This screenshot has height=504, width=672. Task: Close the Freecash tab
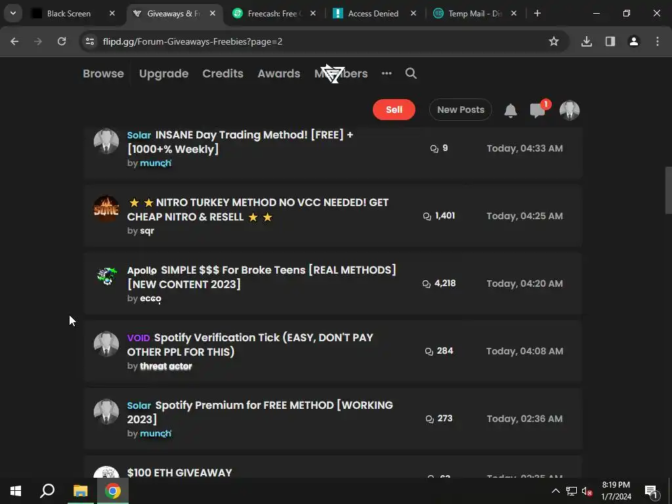(313, 14)
